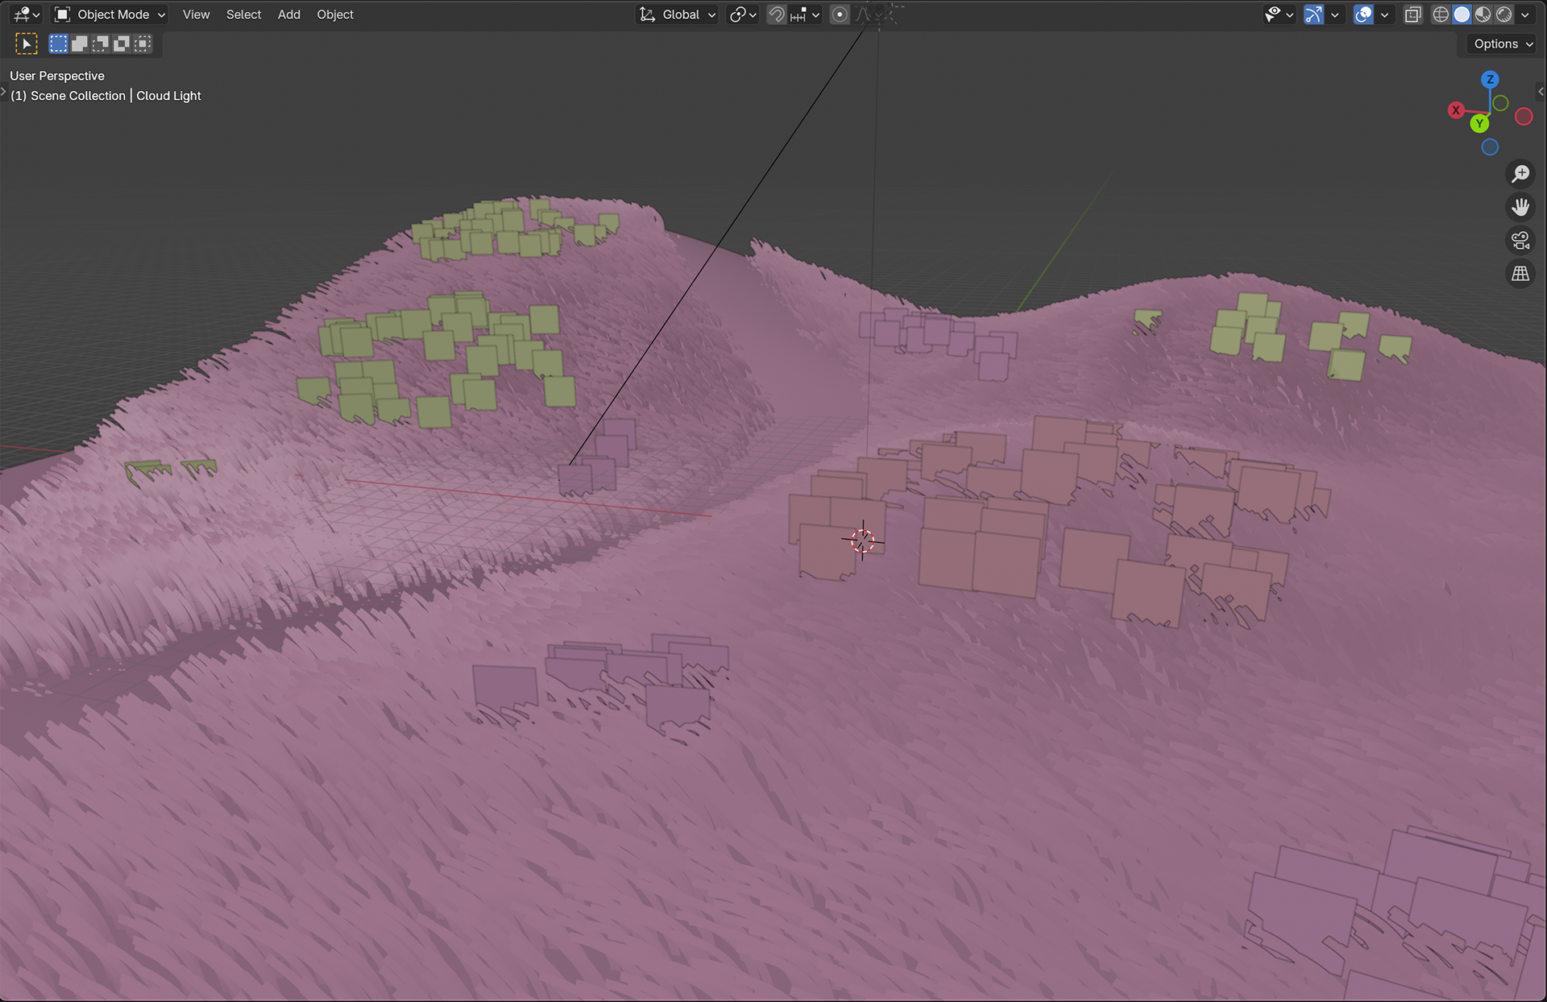Toggle the camera view icon
The image size is (1547, 1002).
[1520, 241]
